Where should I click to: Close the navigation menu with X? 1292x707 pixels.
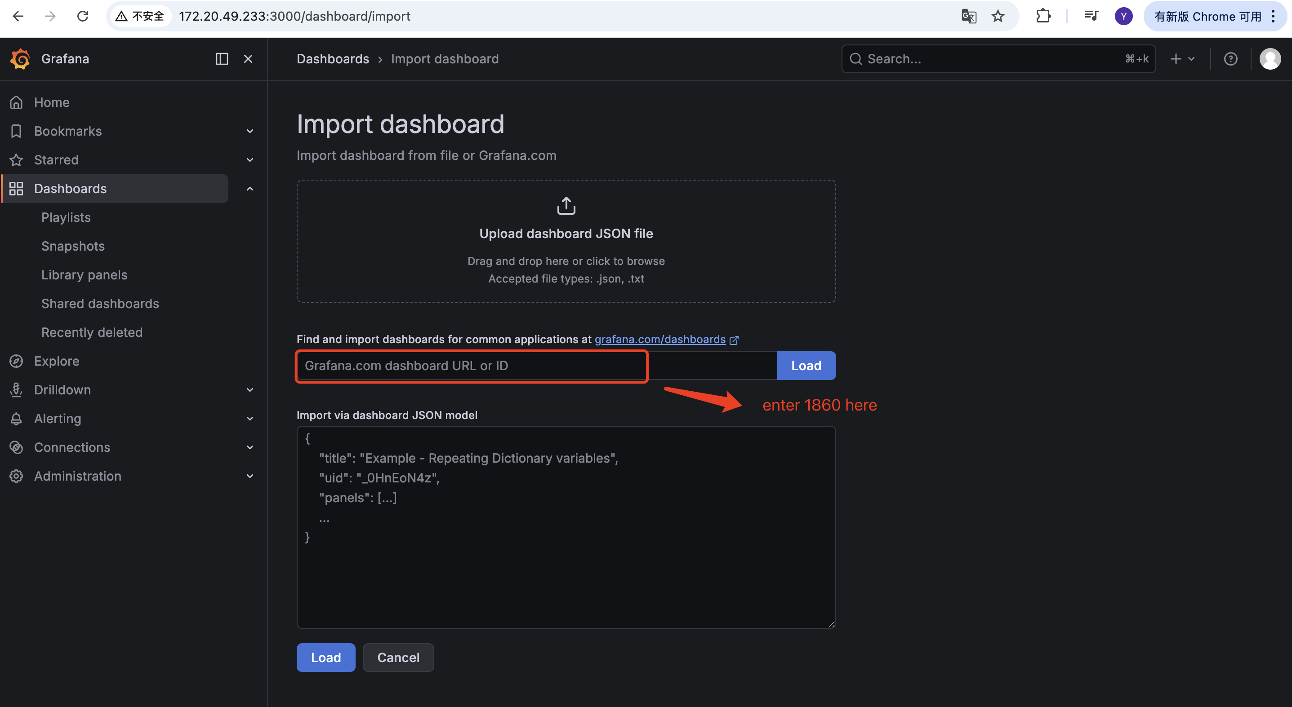[x=248, y=59]
